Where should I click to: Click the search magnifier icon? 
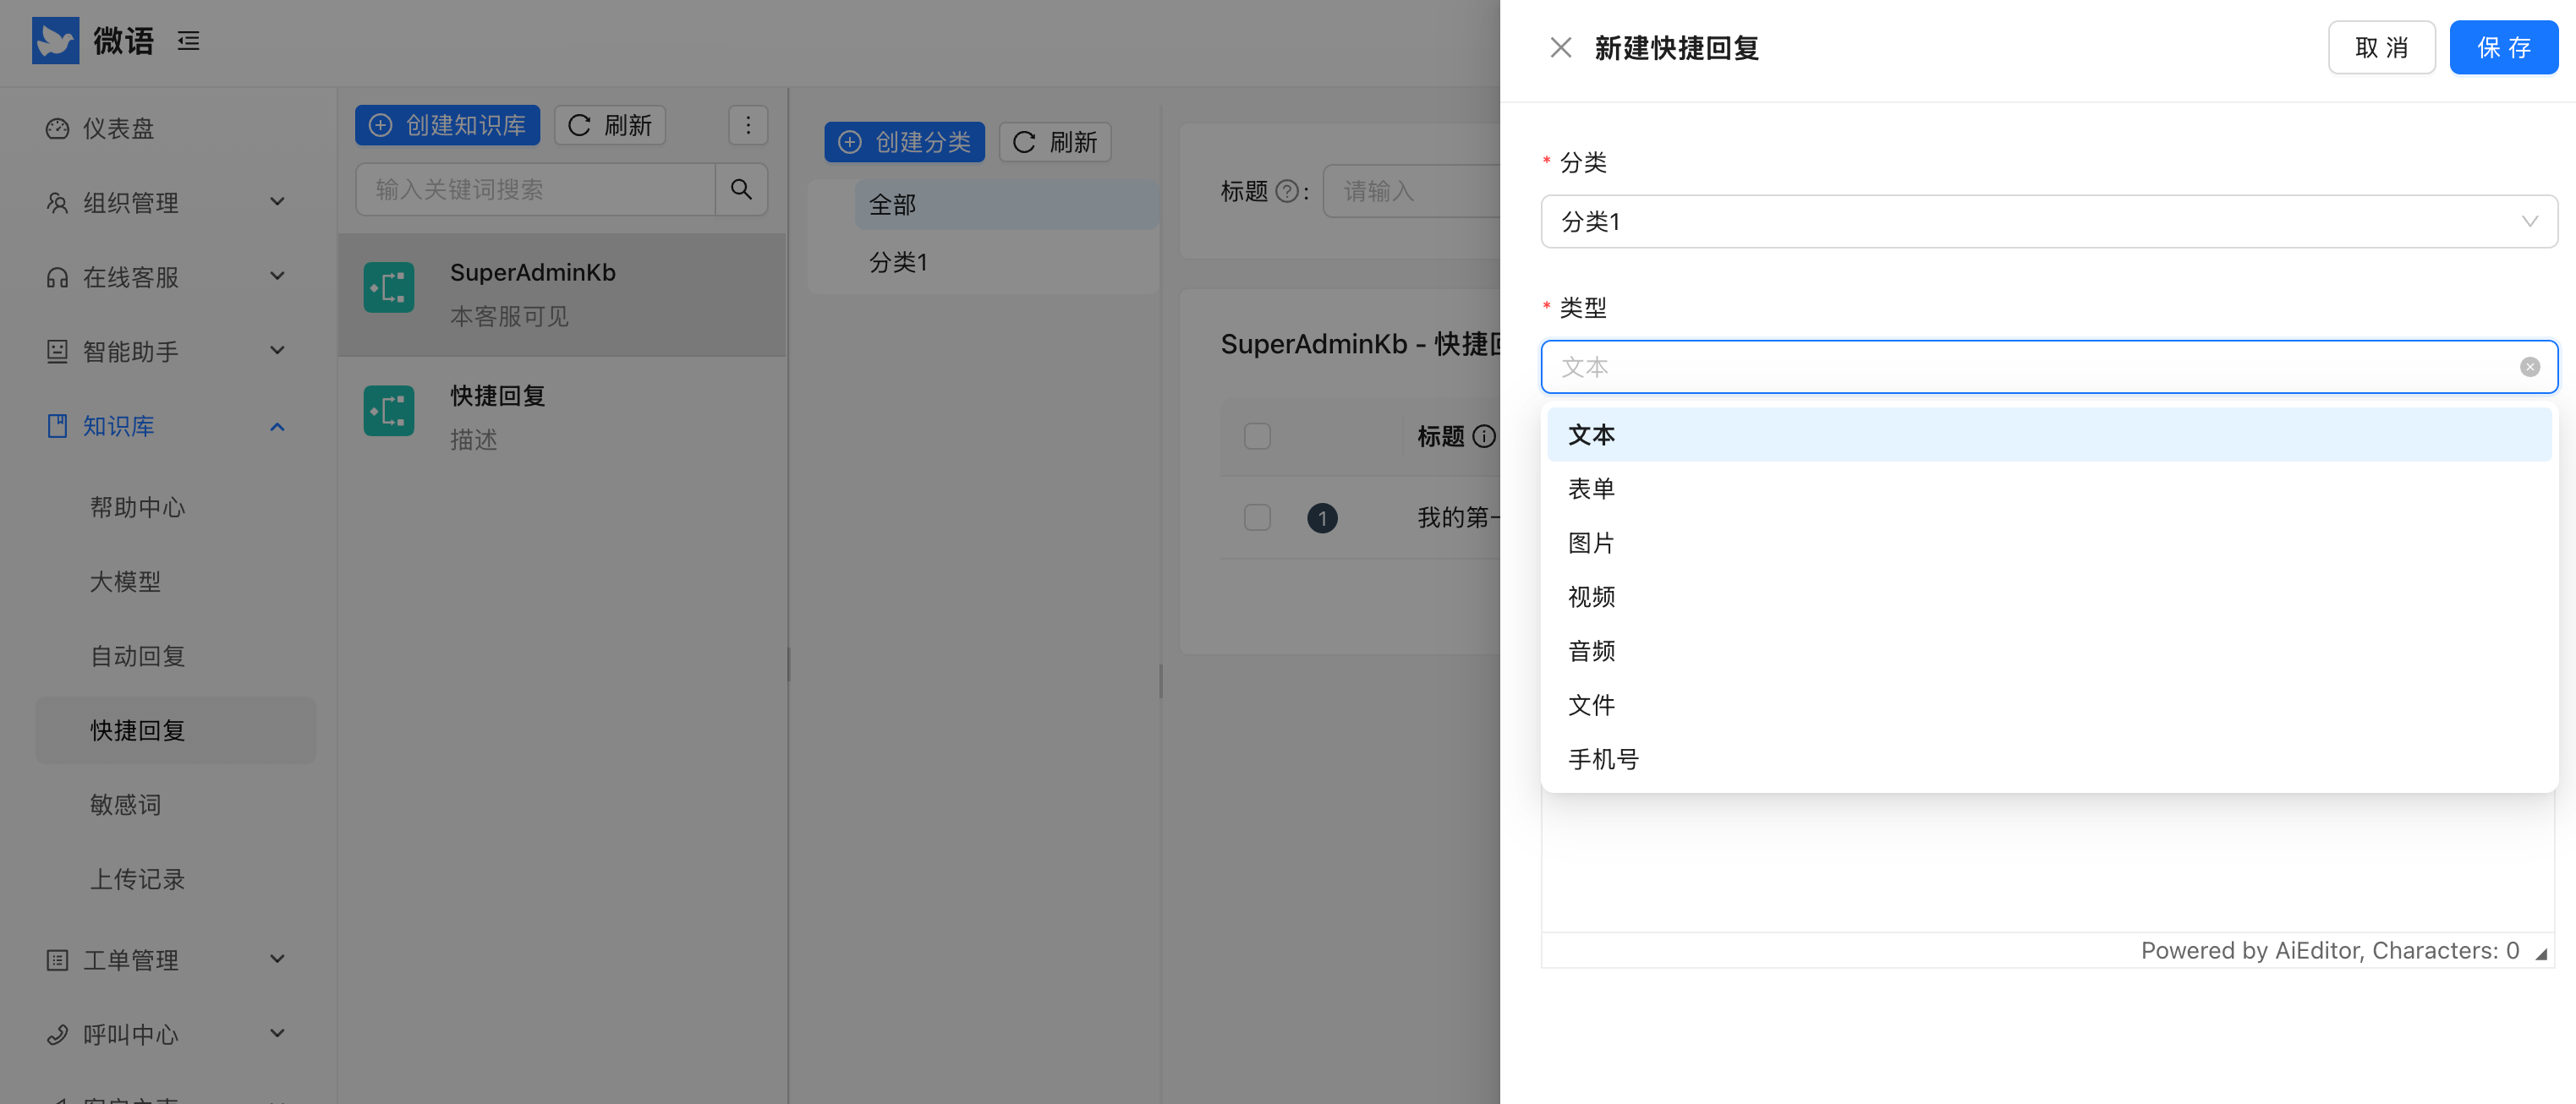pos(741,189)
